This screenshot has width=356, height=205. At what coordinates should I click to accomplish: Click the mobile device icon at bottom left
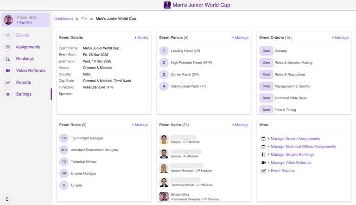coord(7,199)
